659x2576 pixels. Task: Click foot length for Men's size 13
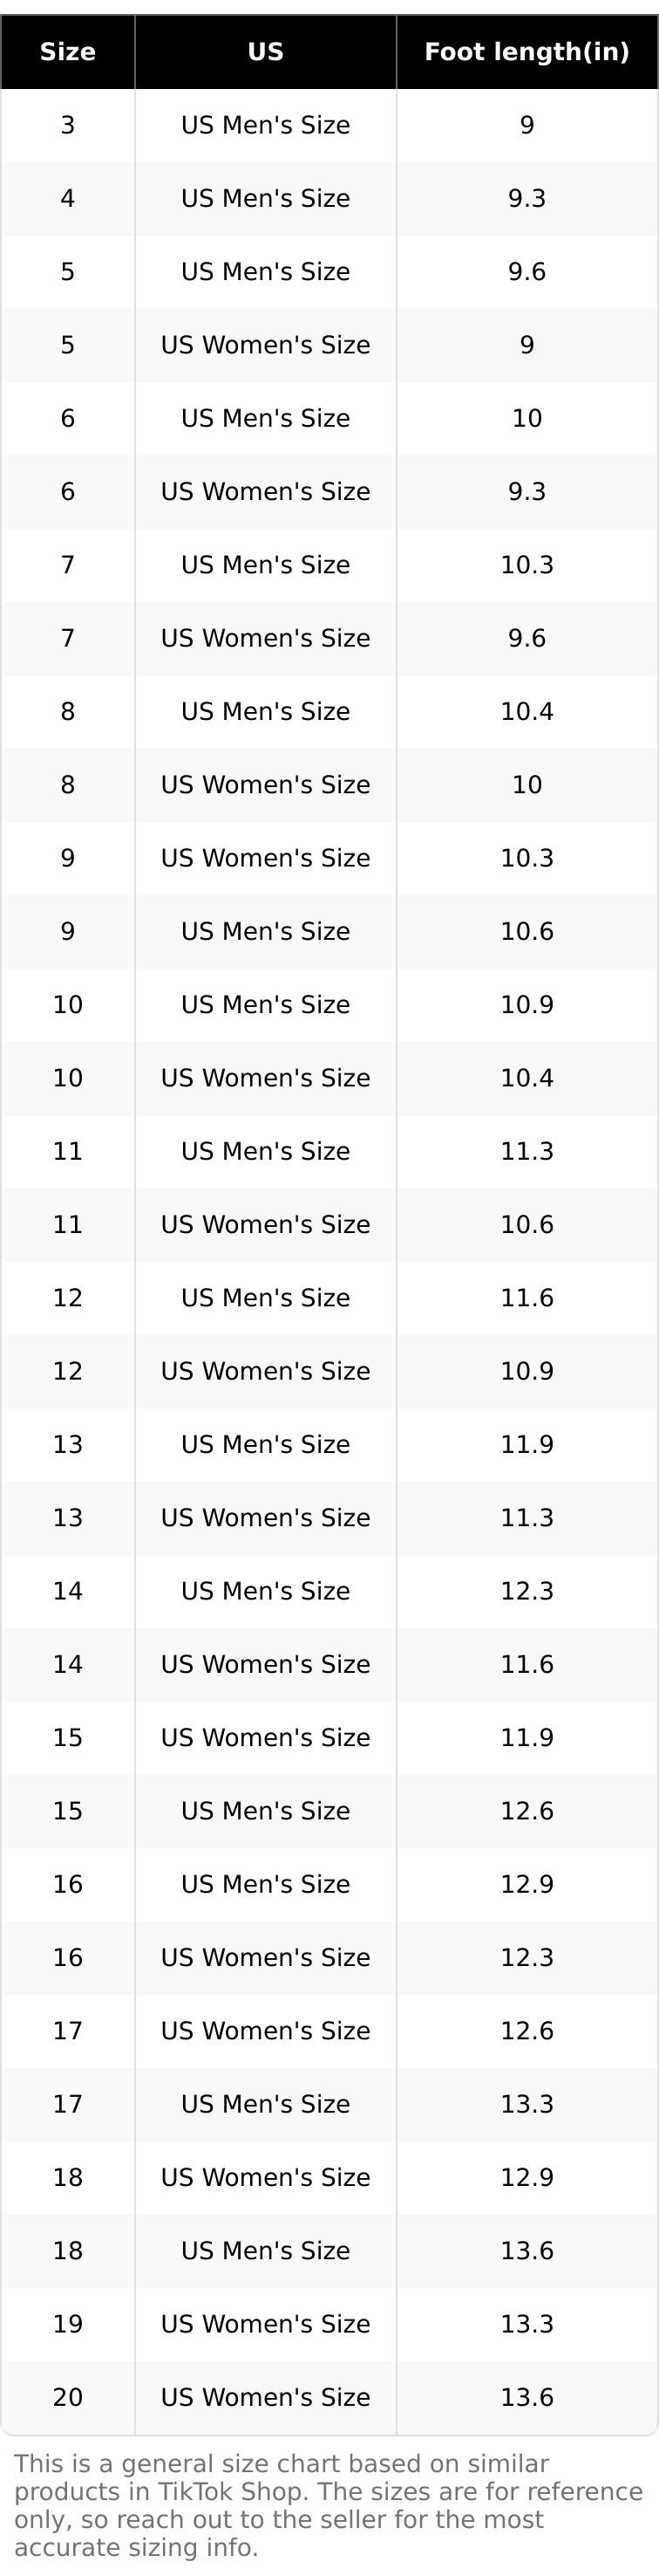(x=527, y=1444)
